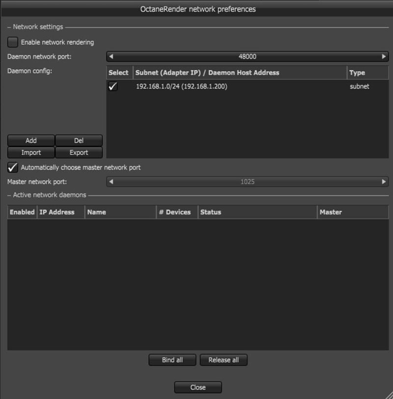The height and width of the screenshot is (399, 393).
Task: Click the Select column header
Action: pyautogui.click(x=119, y=73)
